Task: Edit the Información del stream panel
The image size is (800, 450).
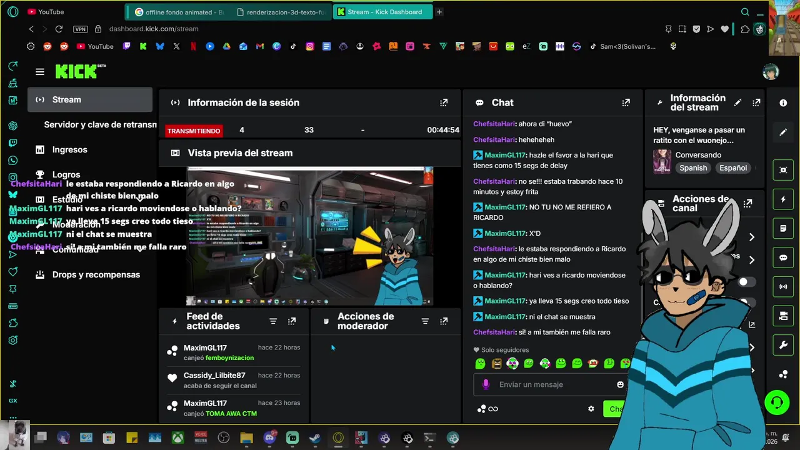Action: point(737,102)
